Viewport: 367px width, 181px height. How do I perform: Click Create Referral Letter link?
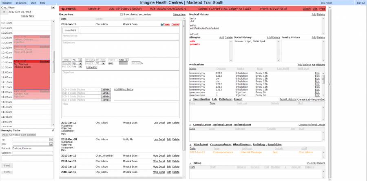click(x=312, y=125)
